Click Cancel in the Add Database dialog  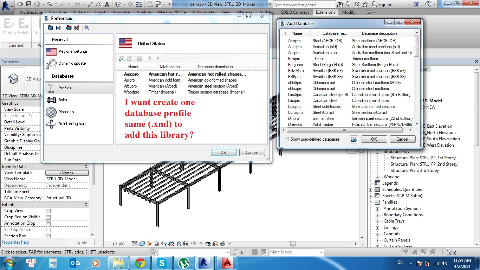[403, 139]
